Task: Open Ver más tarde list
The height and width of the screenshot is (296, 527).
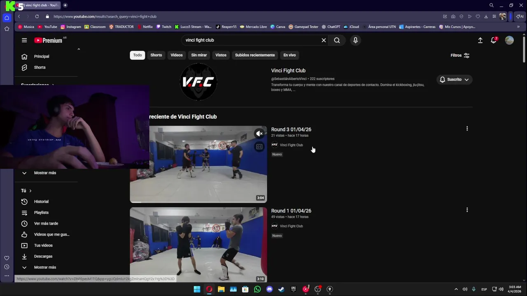Action: 46,224
